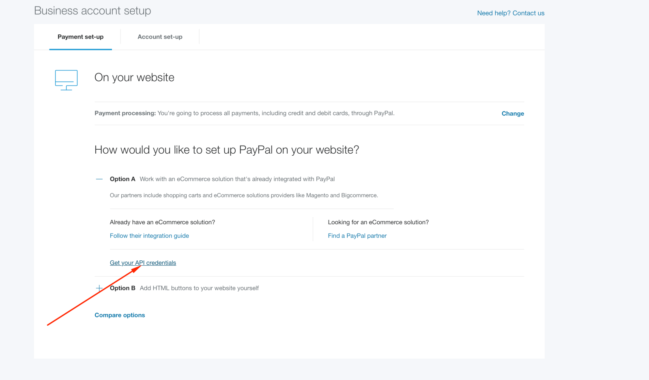Viewport: 649px width, 380px height.
Task: Open Follow their integration guide link
Action: (x=149, y=236)
